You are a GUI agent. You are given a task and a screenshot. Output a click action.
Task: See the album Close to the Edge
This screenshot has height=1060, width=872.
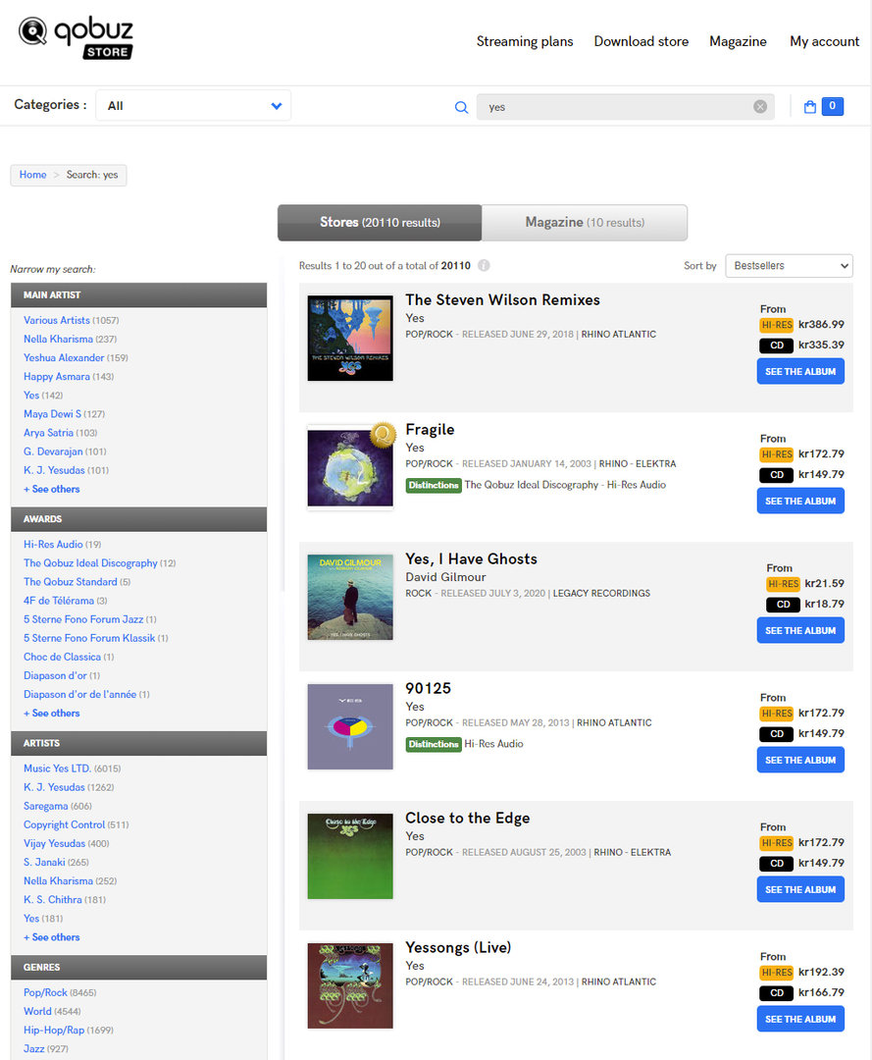800,889
